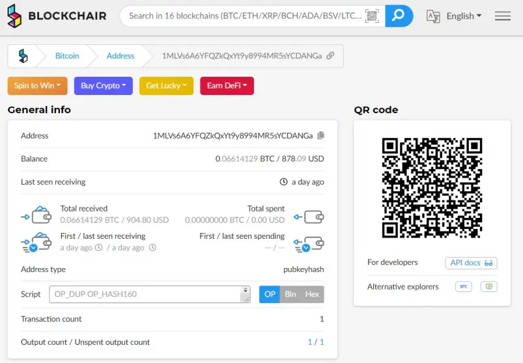Click the link icon beside breadcrumb address
Screen dimensions: 523x363
pyautogui.click(x=330, y=55)
